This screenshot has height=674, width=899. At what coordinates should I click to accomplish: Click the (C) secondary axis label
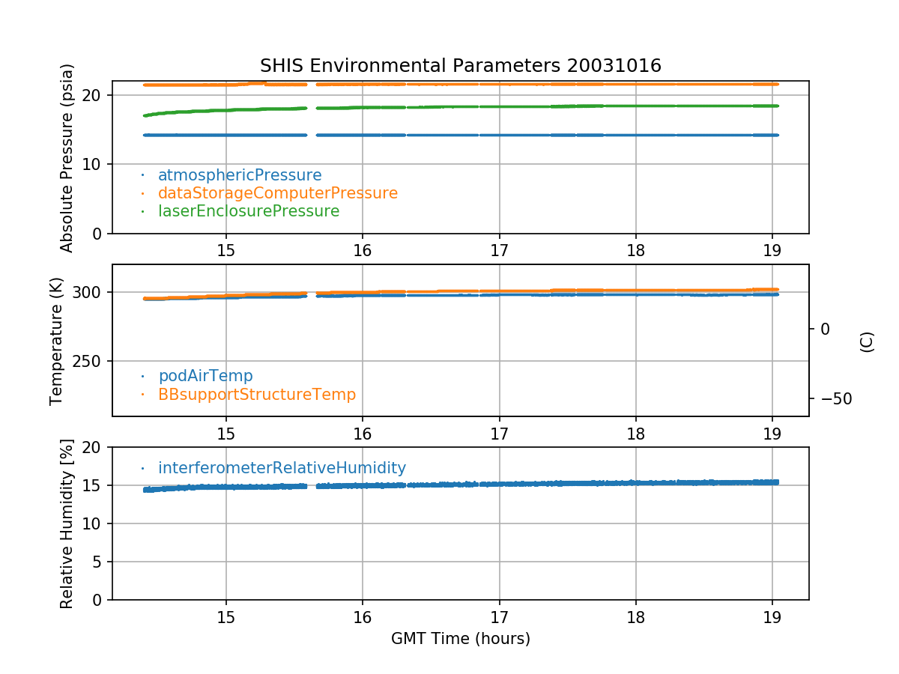click(866, 341)
